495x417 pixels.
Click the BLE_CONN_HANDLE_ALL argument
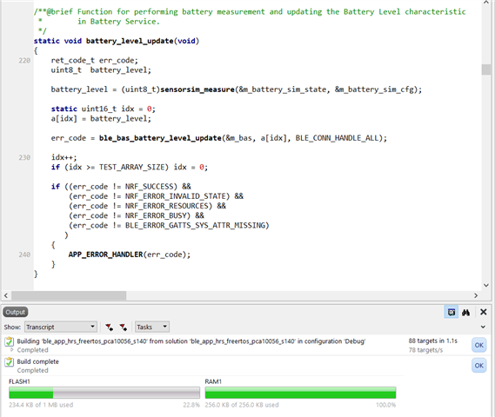click(337, 138)
